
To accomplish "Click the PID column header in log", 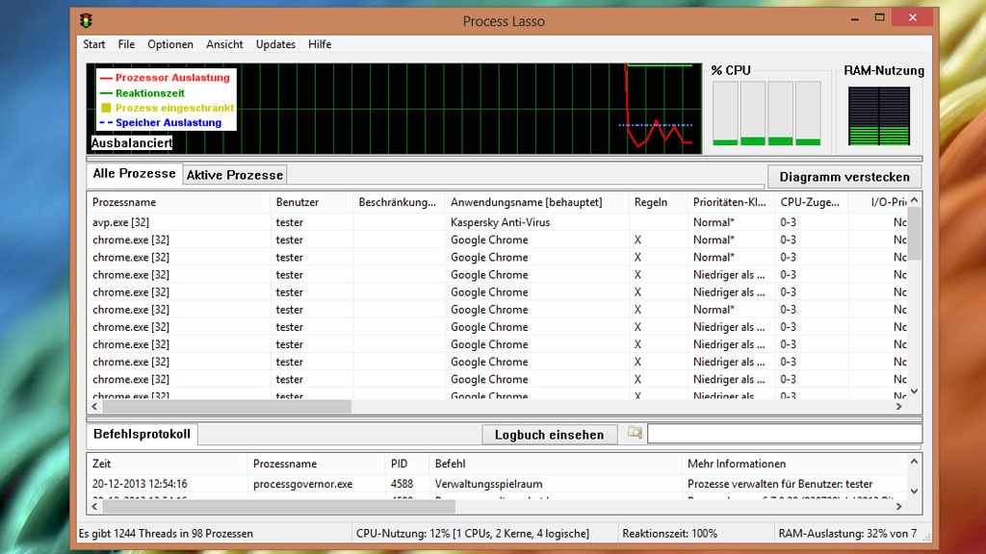I will point(407,464).
